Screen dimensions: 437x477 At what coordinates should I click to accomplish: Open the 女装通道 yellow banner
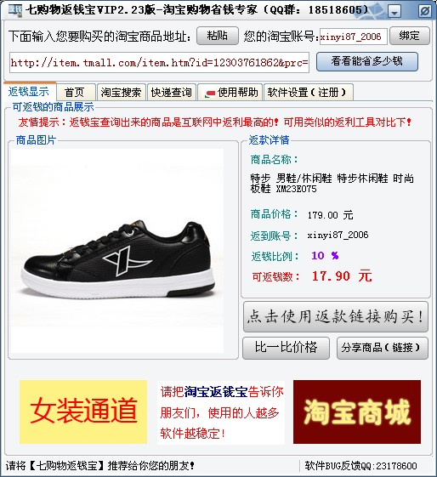[83, 412]
